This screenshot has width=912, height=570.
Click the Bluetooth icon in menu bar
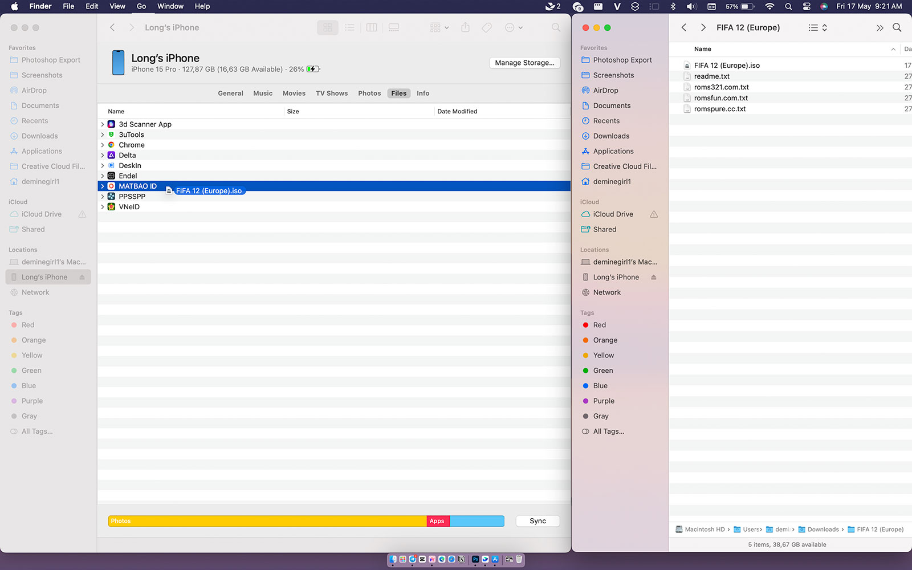point(673,6)
